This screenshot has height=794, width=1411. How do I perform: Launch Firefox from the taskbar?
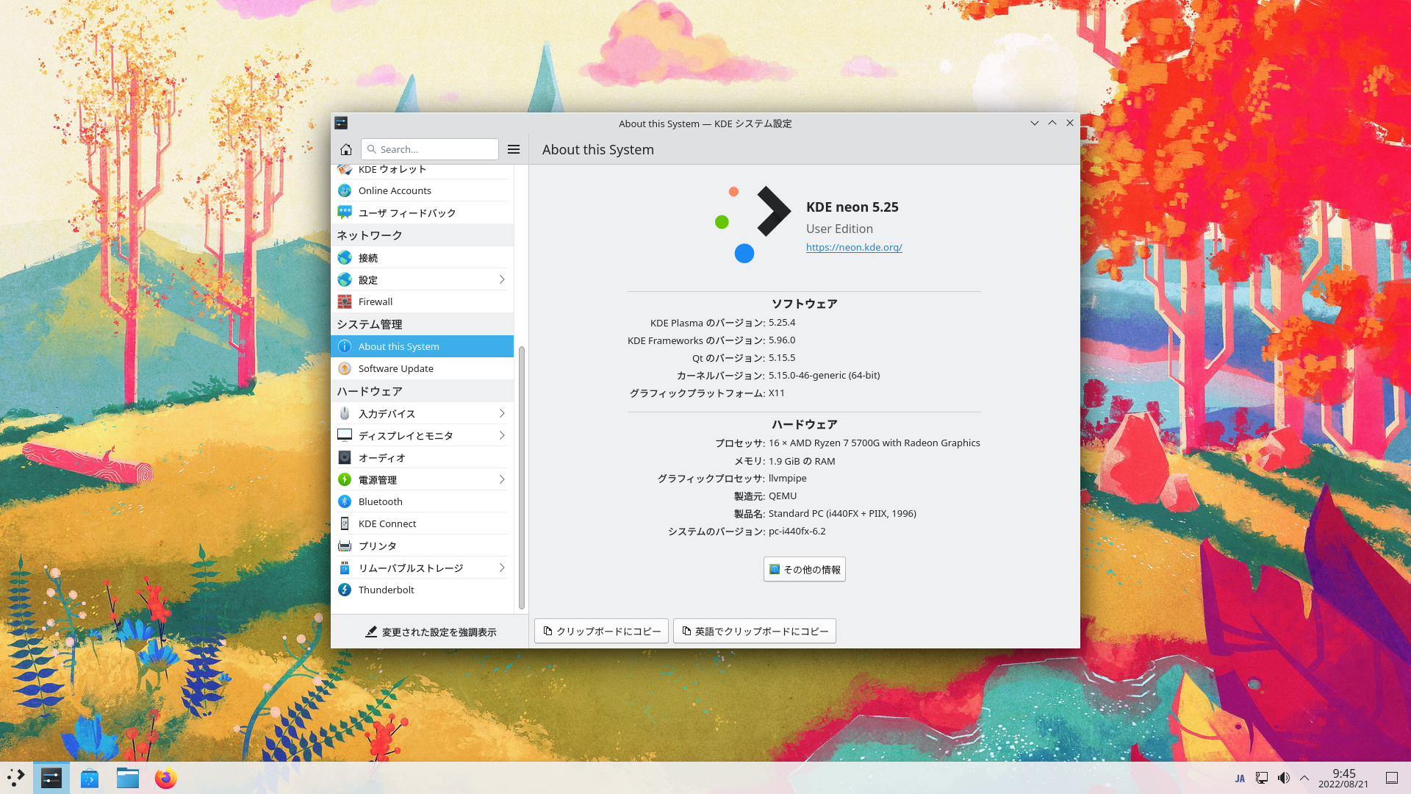(x=165, y=778)
